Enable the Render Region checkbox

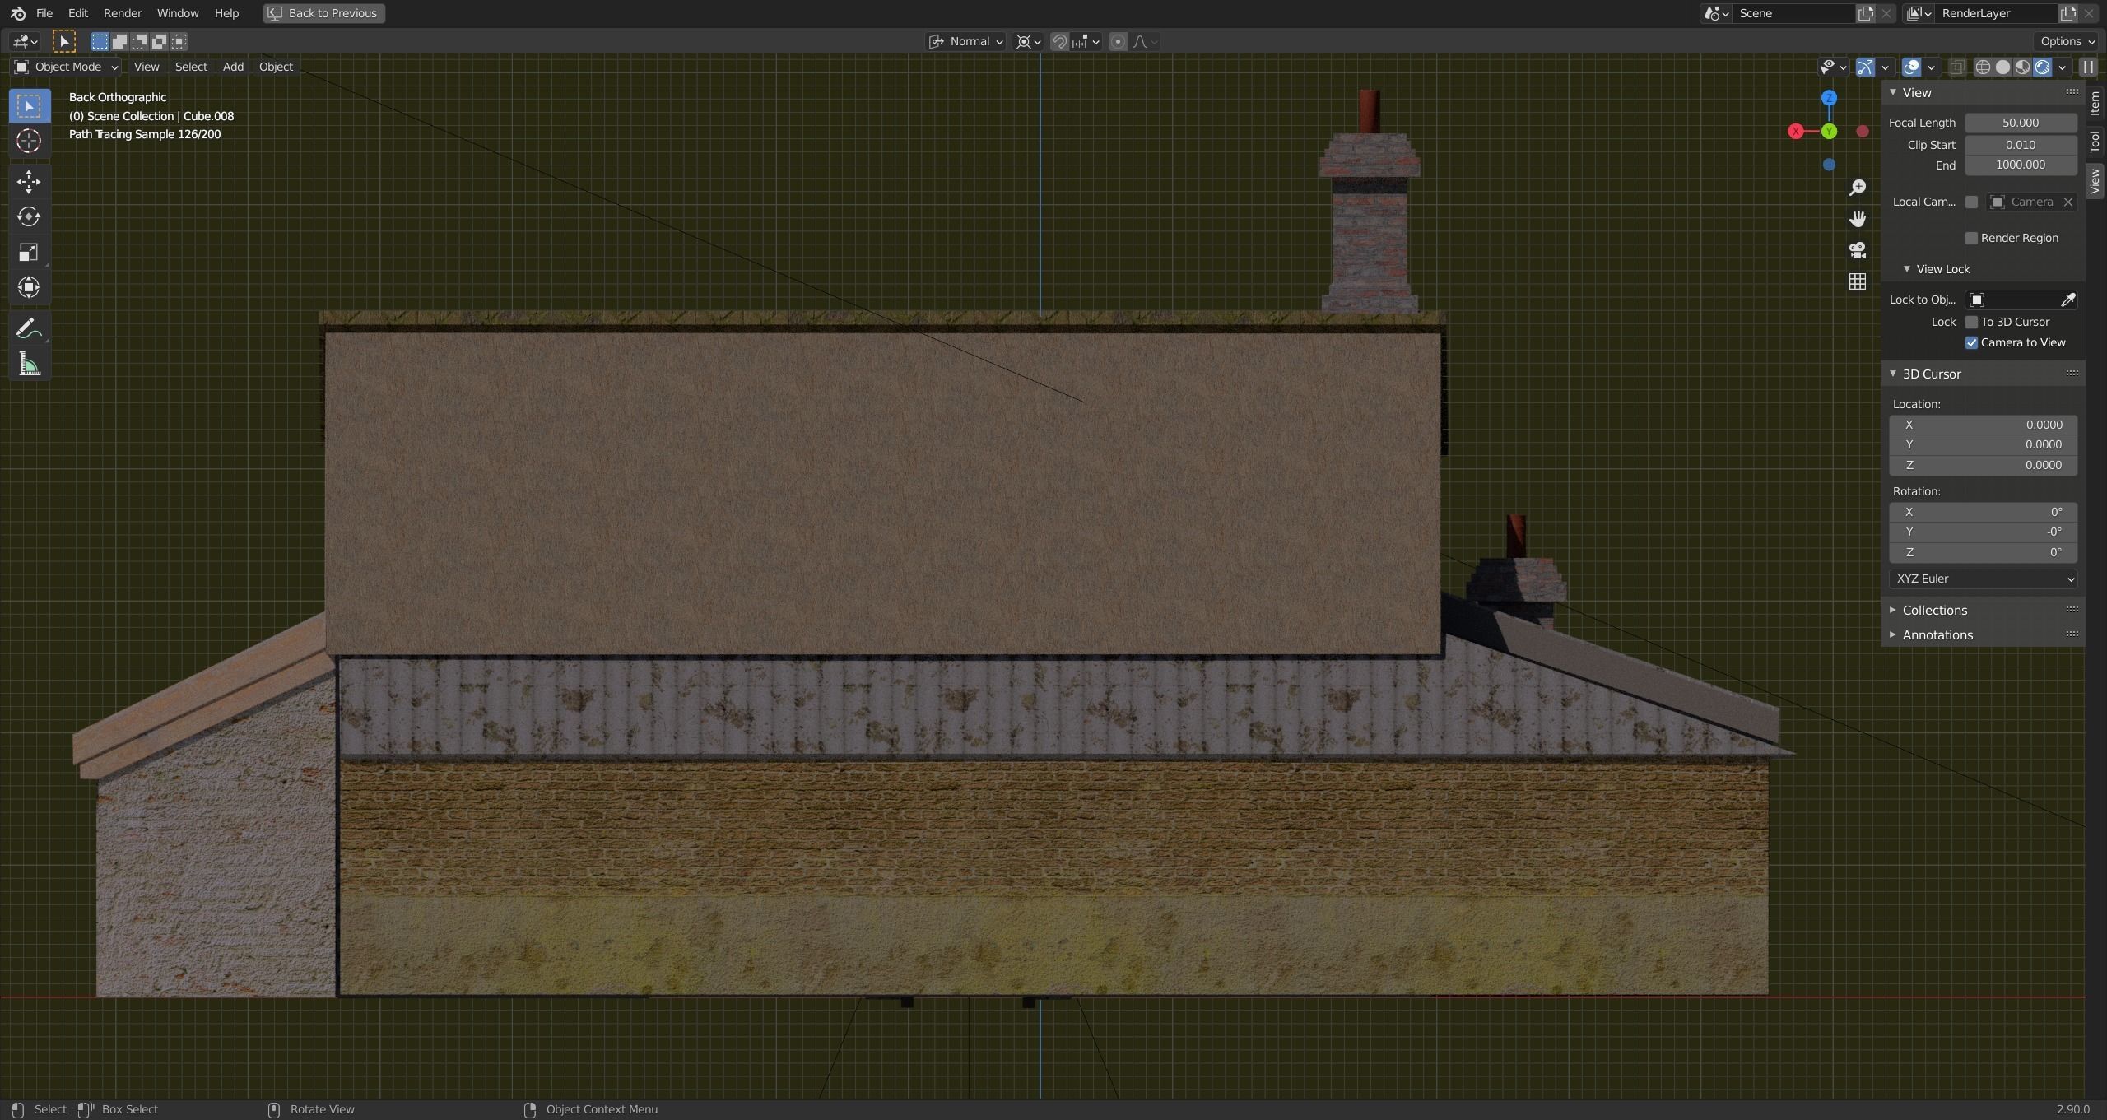tap(1971, 238)
